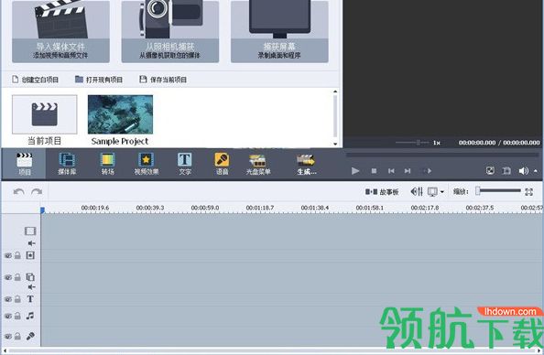544x355 pixels.
Task: Click the overlay track audio speaker icon
Action: [31, 287]
